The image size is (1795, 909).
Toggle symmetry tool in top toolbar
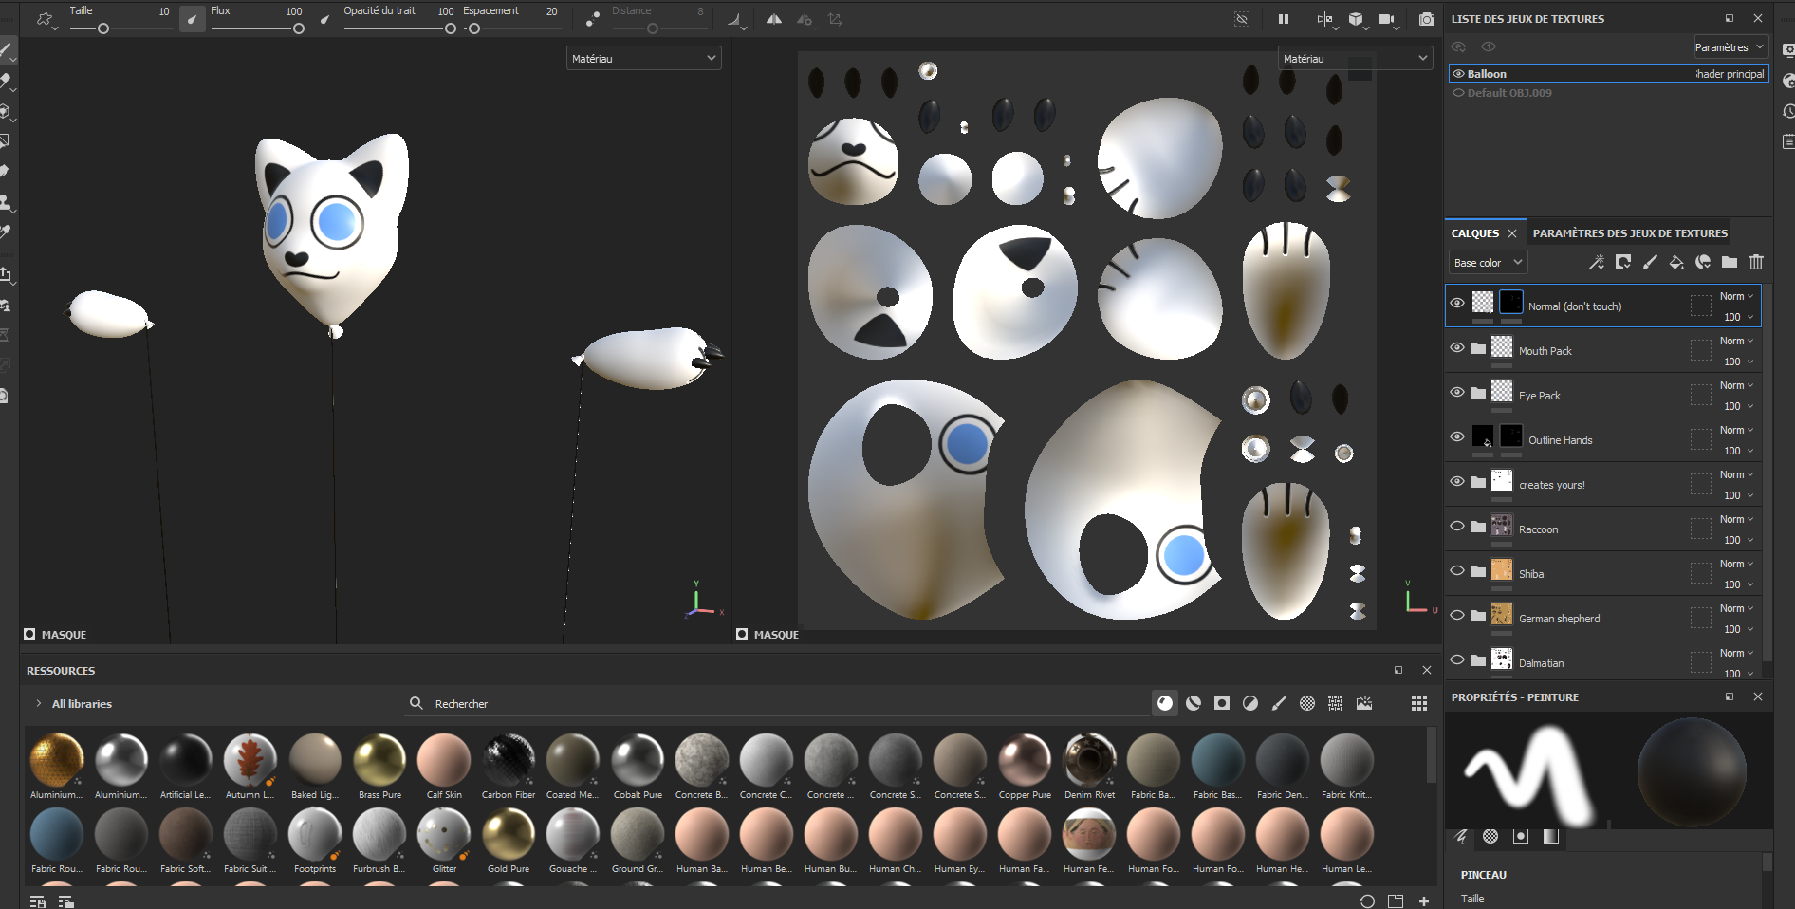774,19
